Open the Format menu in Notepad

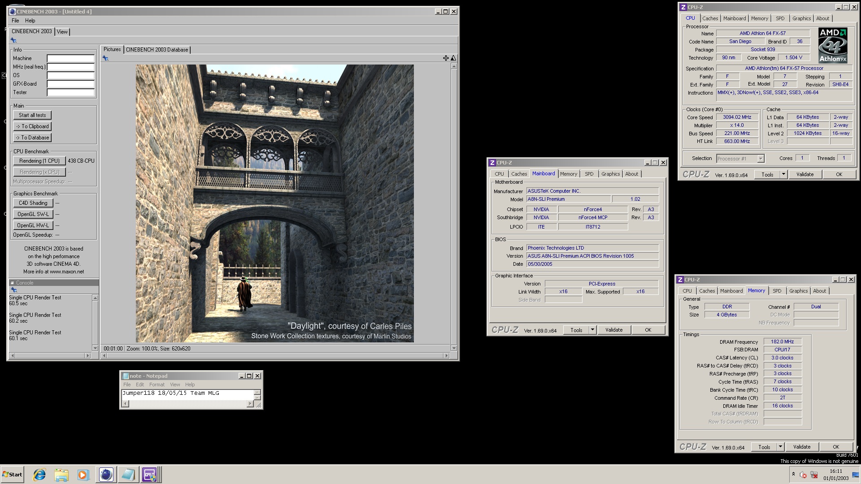point(157,385)
